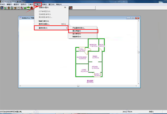Choose 建立房屋 in the submenu
Image resolution: width=167 pixels, height=114 pixels.
[83, 31]
